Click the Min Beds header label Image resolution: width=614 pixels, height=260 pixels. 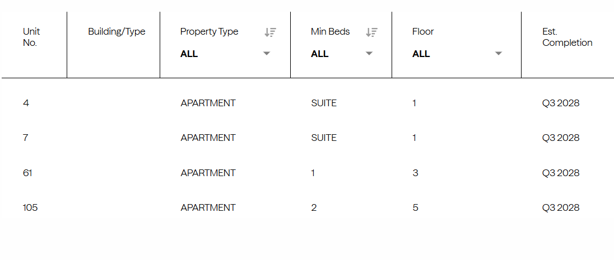pyautogui.click(x=330, y=32)
